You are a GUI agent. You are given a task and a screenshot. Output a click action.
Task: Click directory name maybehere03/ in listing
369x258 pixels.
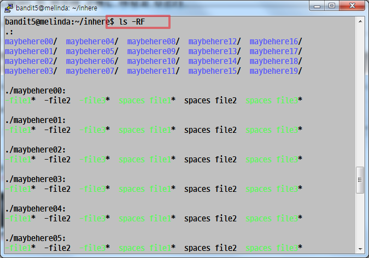(x=31, y=71)
